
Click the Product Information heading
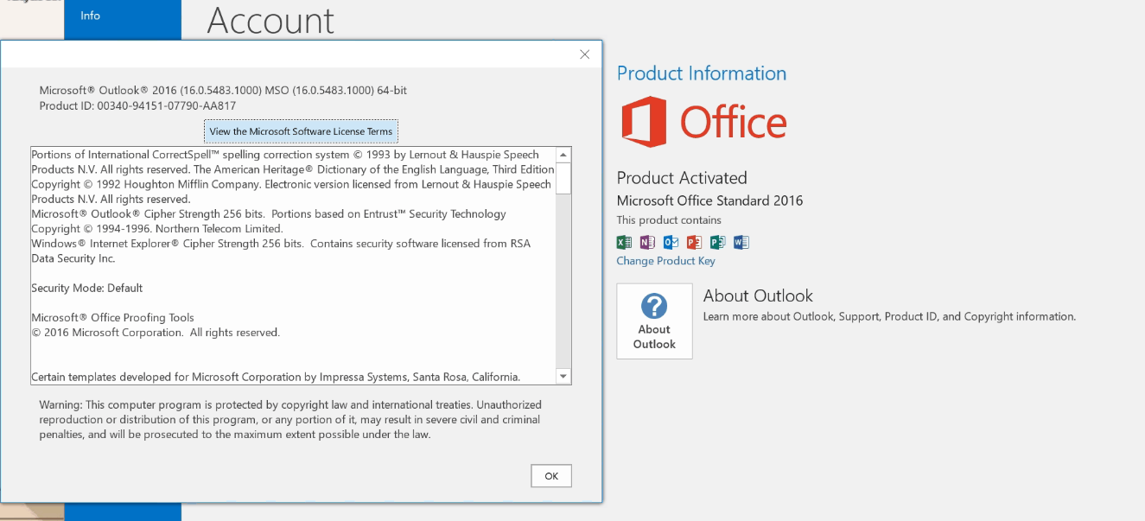(x=702, y=73)
